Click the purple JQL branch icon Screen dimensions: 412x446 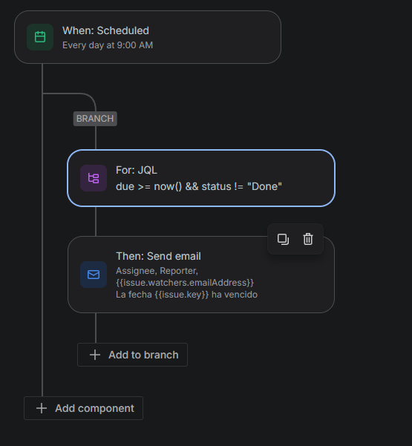click(94, 178)
